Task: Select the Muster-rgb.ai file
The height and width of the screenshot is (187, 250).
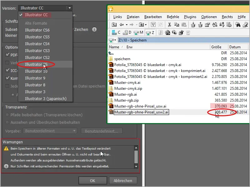Action: coord(178,94)
